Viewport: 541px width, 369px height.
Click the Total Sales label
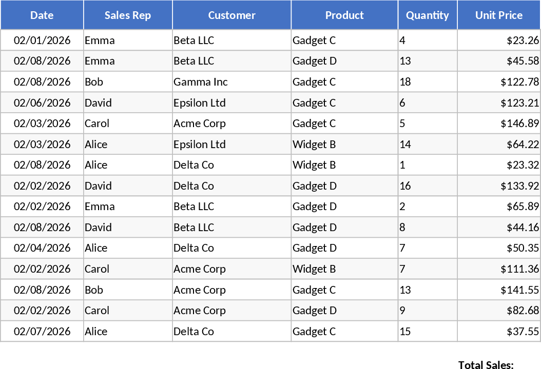point(486,364)
